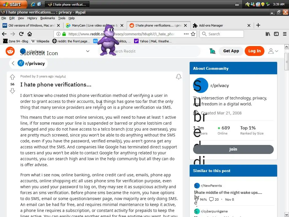
Task: Open r/NewParents similar post link
Action: click(211, 186)
